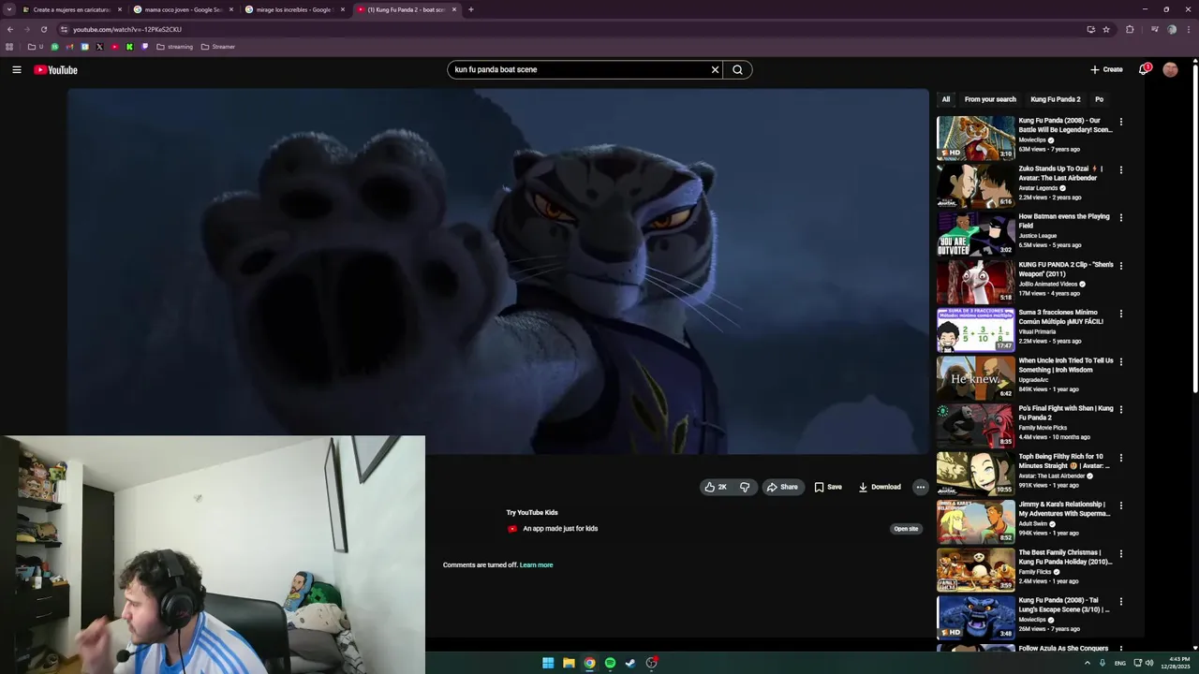Open the tab search dropdown arrow
The width and height of the screenshot is (1199, 674).
point(9,9)
